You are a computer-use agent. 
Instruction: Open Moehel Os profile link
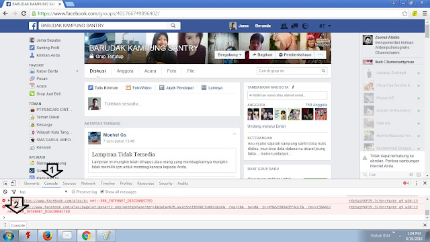click(x=115, y=134)
